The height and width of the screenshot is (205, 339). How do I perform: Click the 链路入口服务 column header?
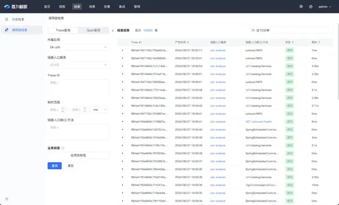(218, 42)
